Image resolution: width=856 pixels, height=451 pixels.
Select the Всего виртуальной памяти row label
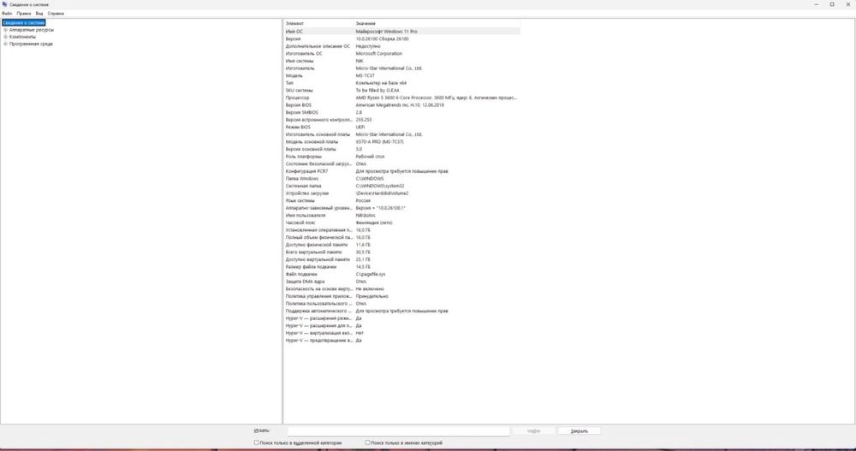(313, 252)
